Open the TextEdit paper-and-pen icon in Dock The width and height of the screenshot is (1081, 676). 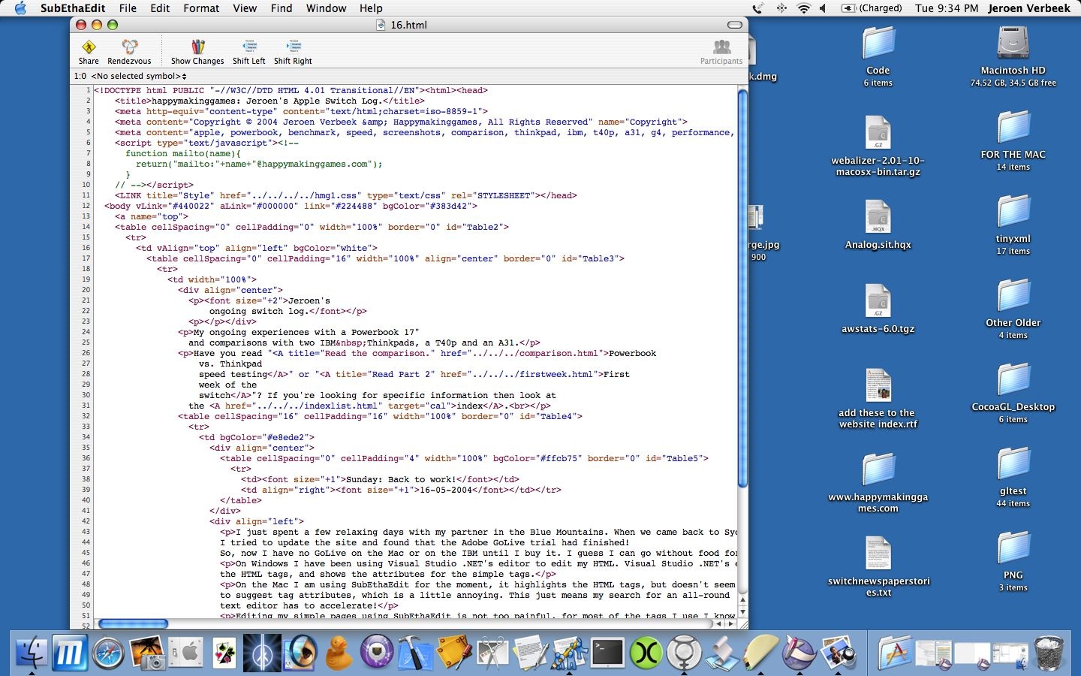(x=531, y=652)
